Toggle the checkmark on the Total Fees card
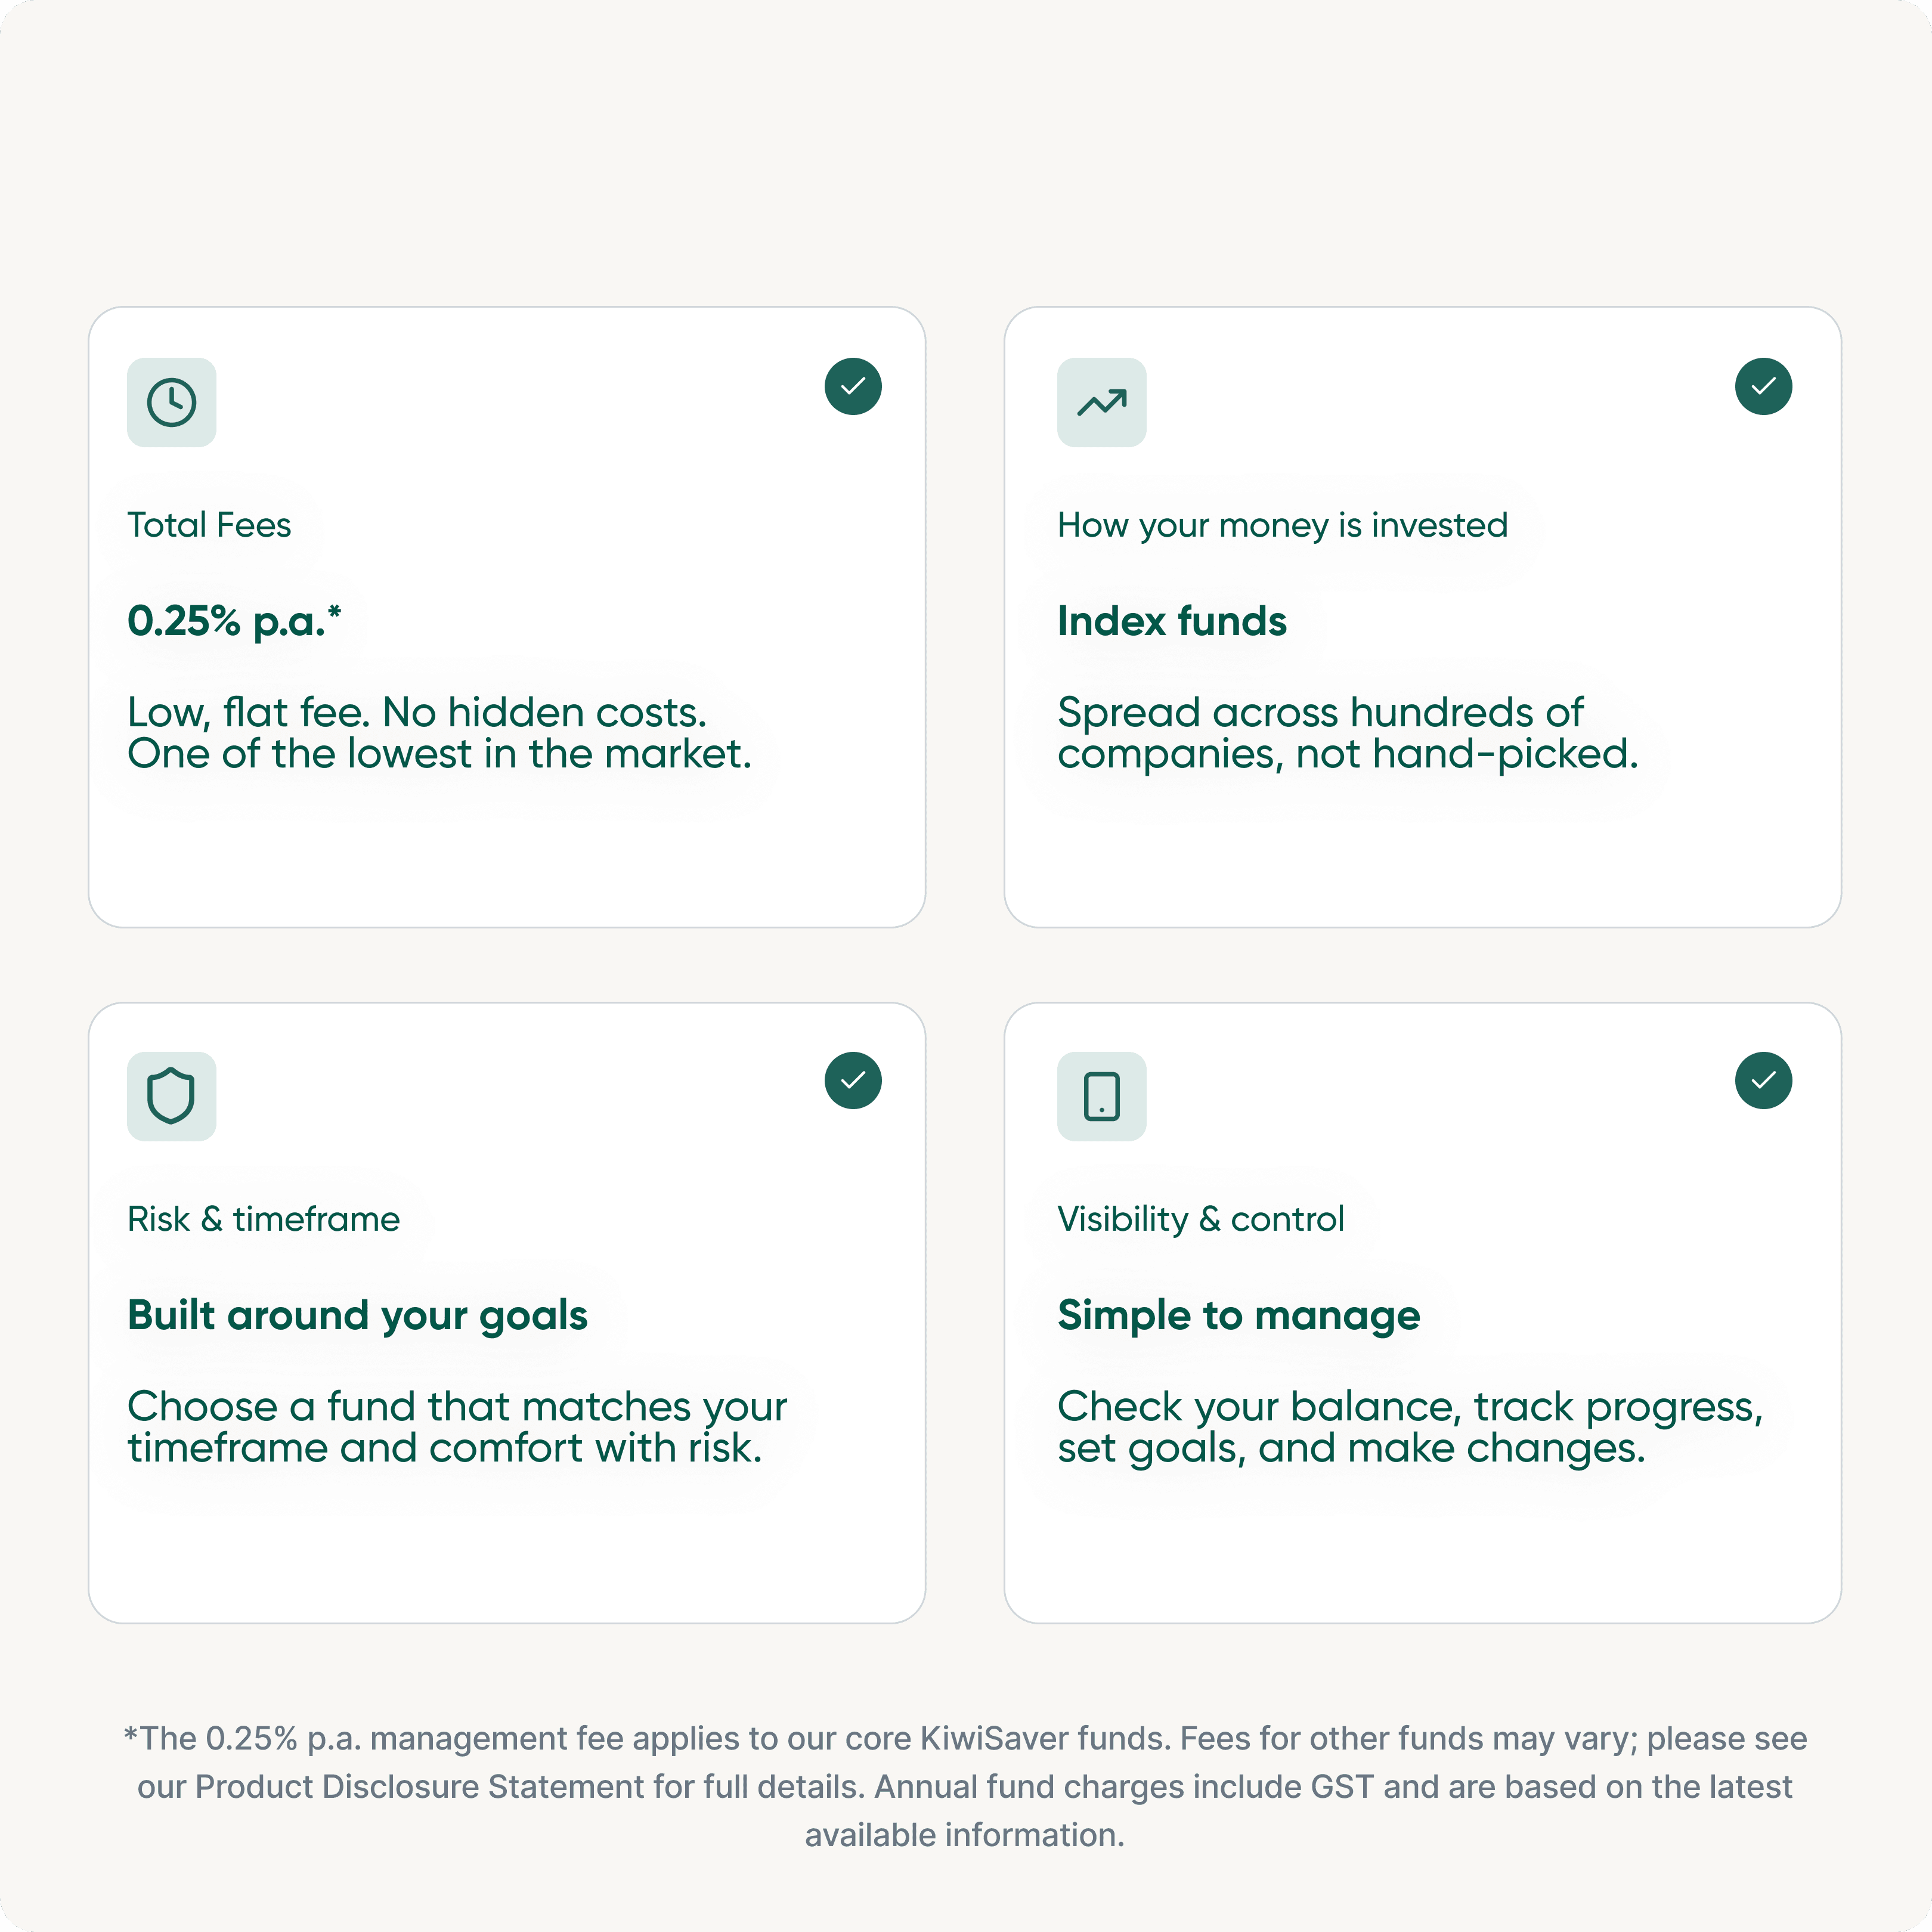This screenshot has width=1932, height=1932. 853,386
